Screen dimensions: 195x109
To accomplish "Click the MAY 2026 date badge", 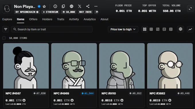I will 85,12.
